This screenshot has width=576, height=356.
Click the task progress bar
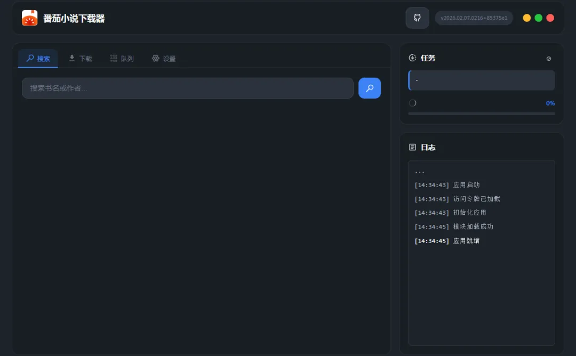click(x=481, y=114)
